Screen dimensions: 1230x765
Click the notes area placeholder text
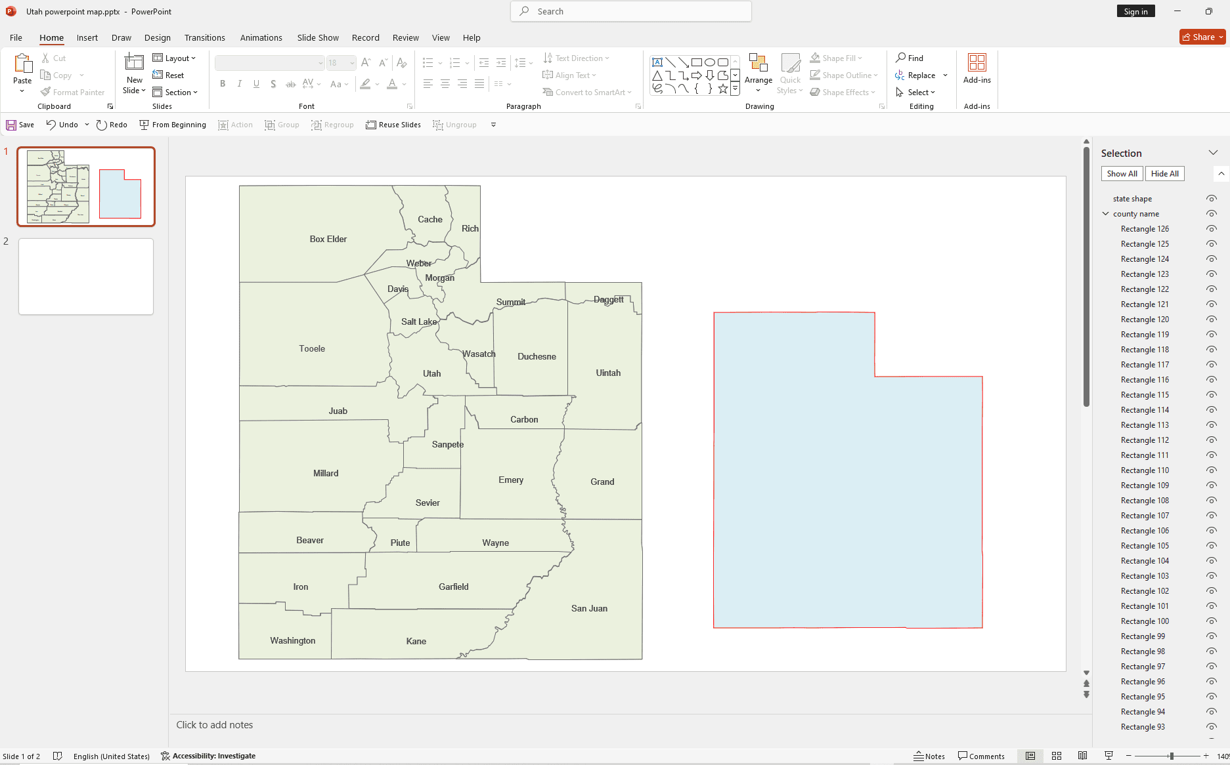215,725
